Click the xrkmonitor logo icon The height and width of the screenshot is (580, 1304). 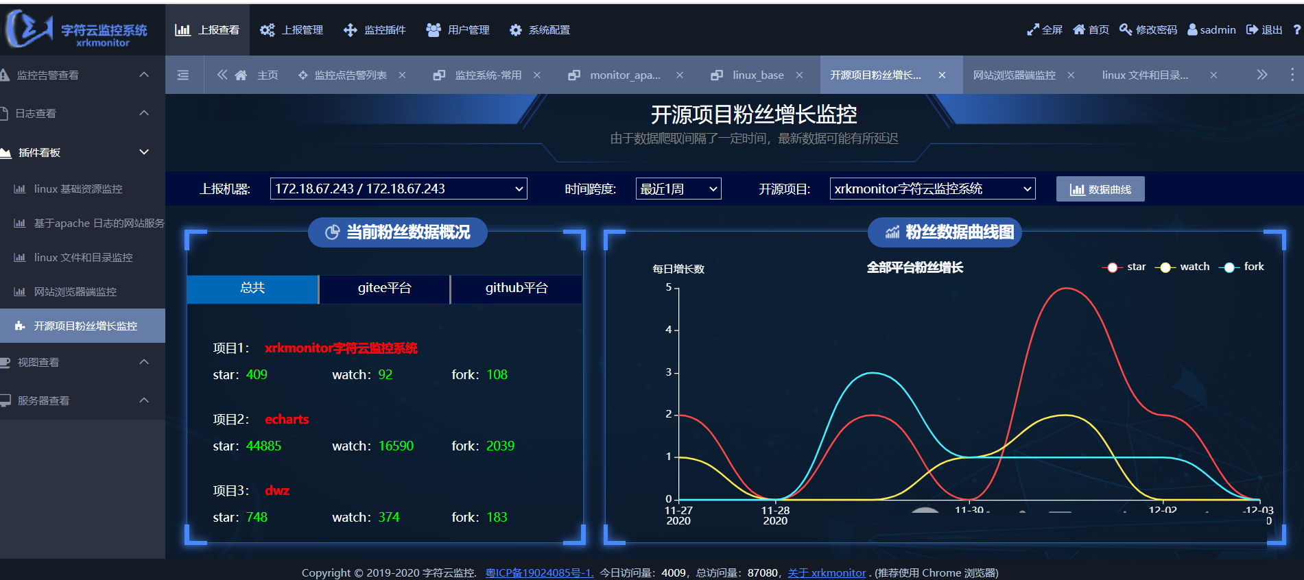(x=29, y=28)
